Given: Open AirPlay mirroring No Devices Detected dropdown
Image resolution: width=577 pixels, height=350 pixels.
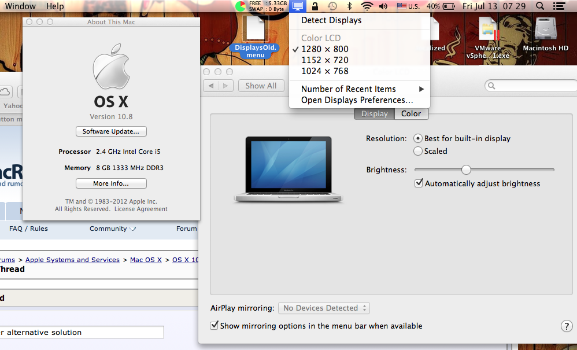Looking at the screenshot, I should coord(324,308).
